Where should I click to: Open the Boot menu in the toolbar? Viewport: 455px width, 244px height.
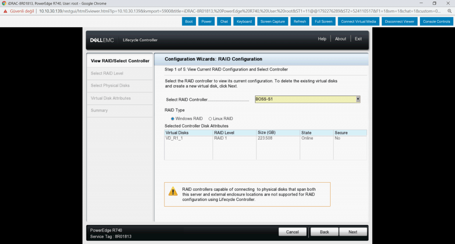coord(189,21)
